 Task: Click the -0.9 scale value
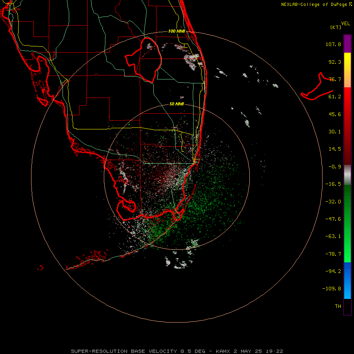coord(335,167)
